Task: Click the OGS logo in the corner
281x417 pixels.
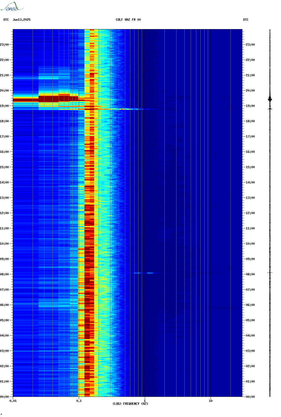Action: pos(11,6)
